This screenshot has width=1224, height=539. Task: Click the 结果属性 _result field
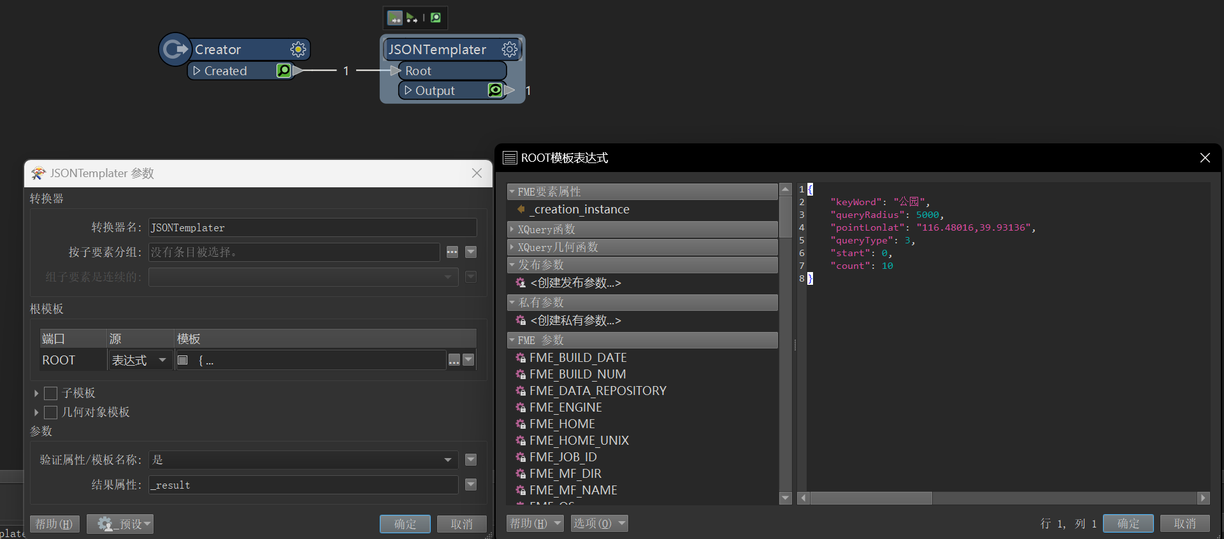click(x=303, y=485)
